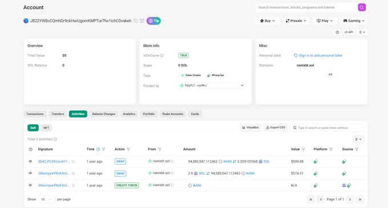The width and height of the screenshot is (388, 208).
Task: Go to the previous page
Action: click(321, 199)
